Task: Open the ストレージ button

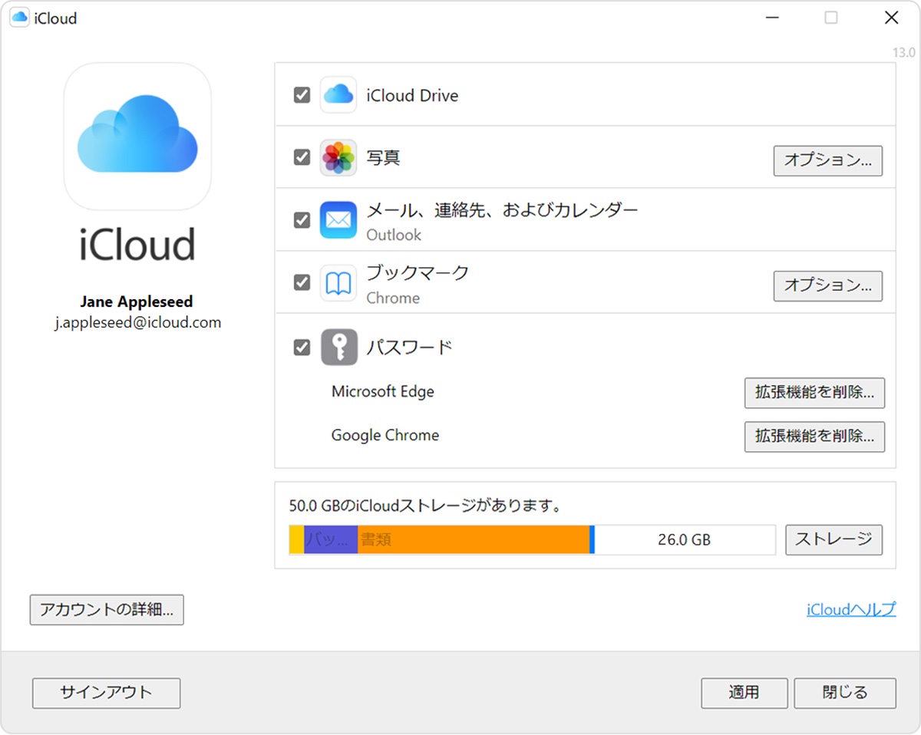Action: (834, 539)
